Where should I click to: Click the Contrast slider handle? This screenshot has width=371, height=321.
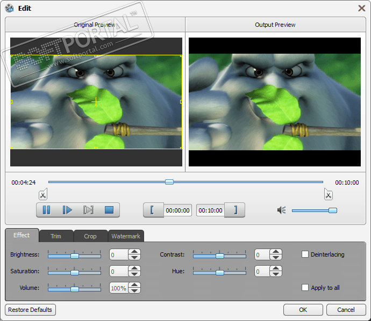[x=220, y=256]
